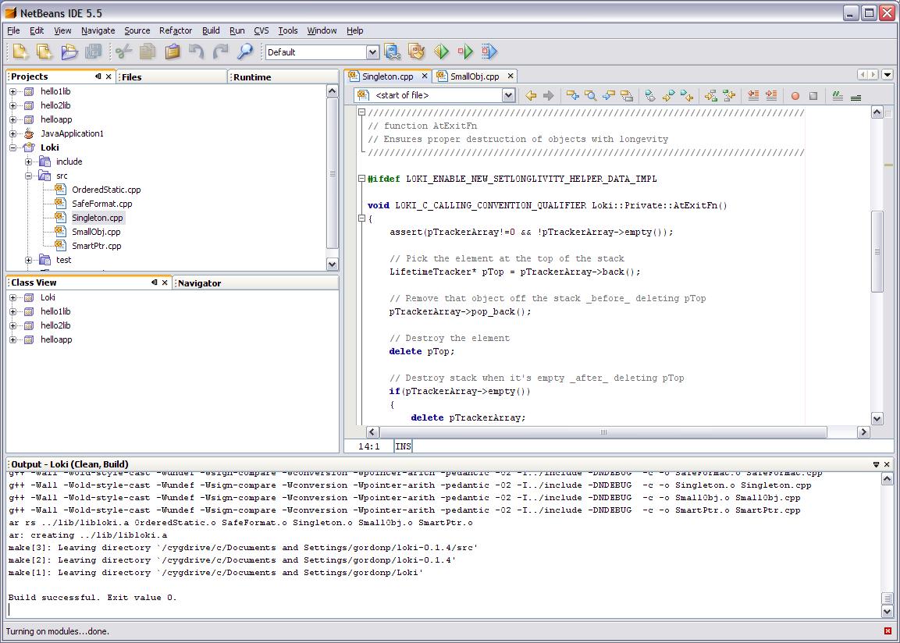The height and width of the screenshot is (643, 900).
Task: Select SmartPtr.cpp in the Projects tree
Action: pyautogui.click(x=97, y=246)
